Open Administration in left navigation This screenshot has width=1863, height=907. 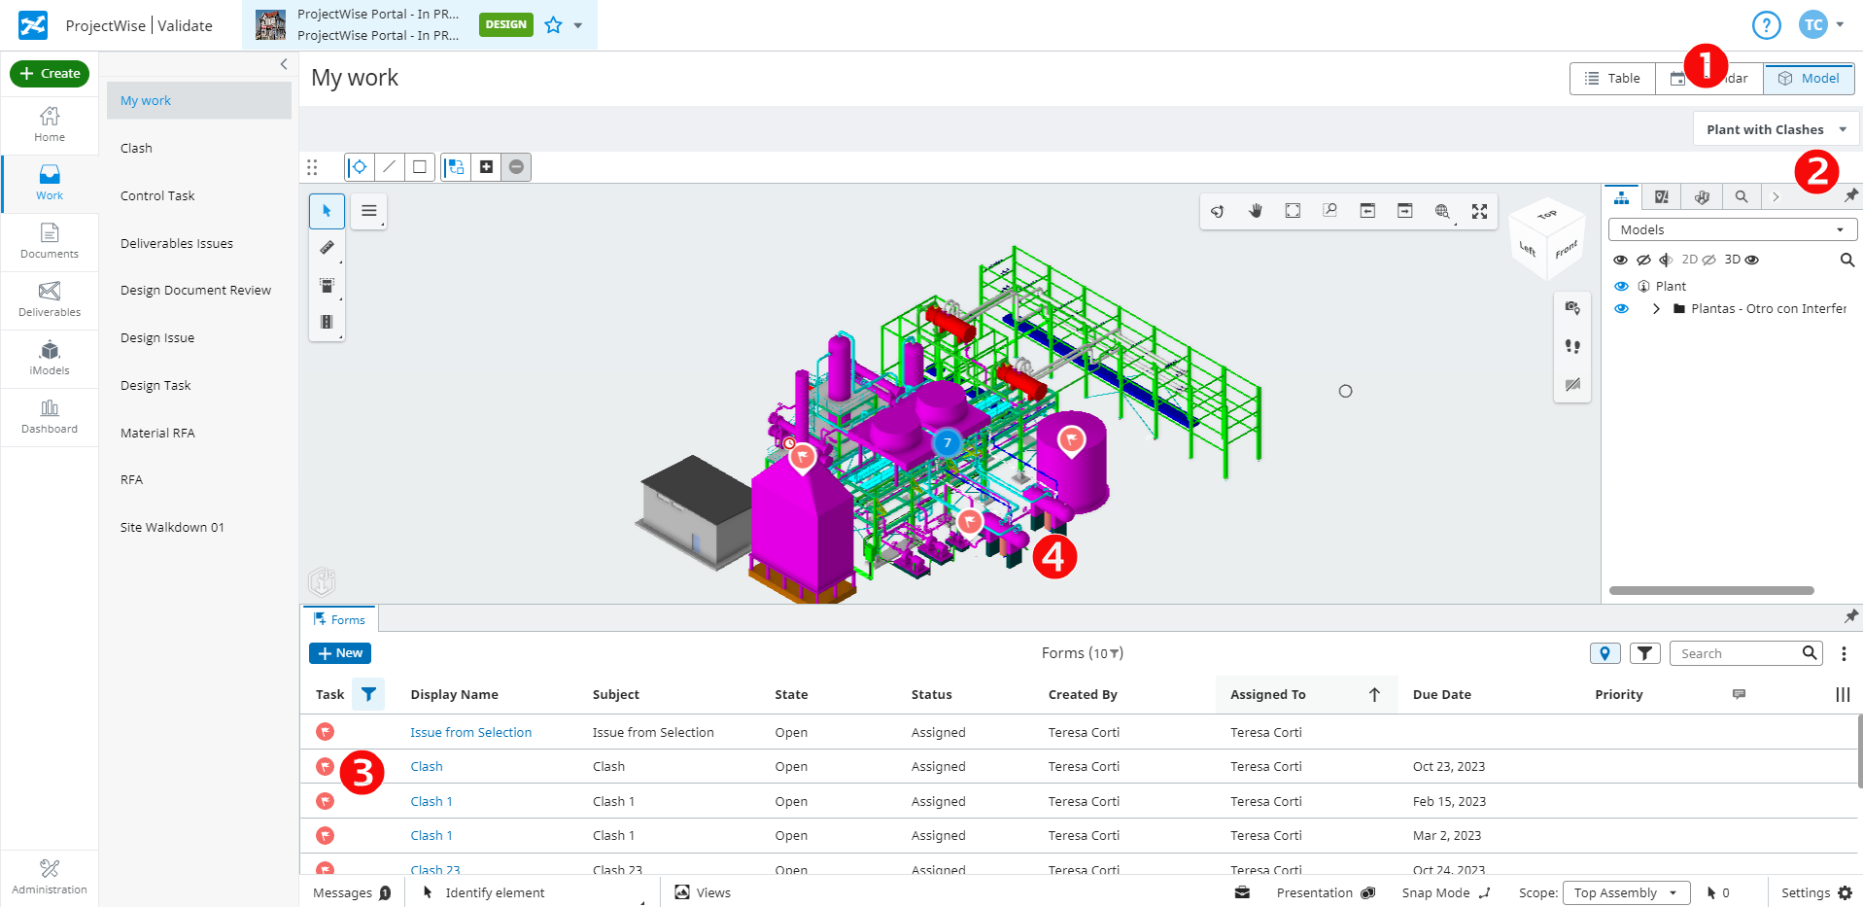coord(50,877)
